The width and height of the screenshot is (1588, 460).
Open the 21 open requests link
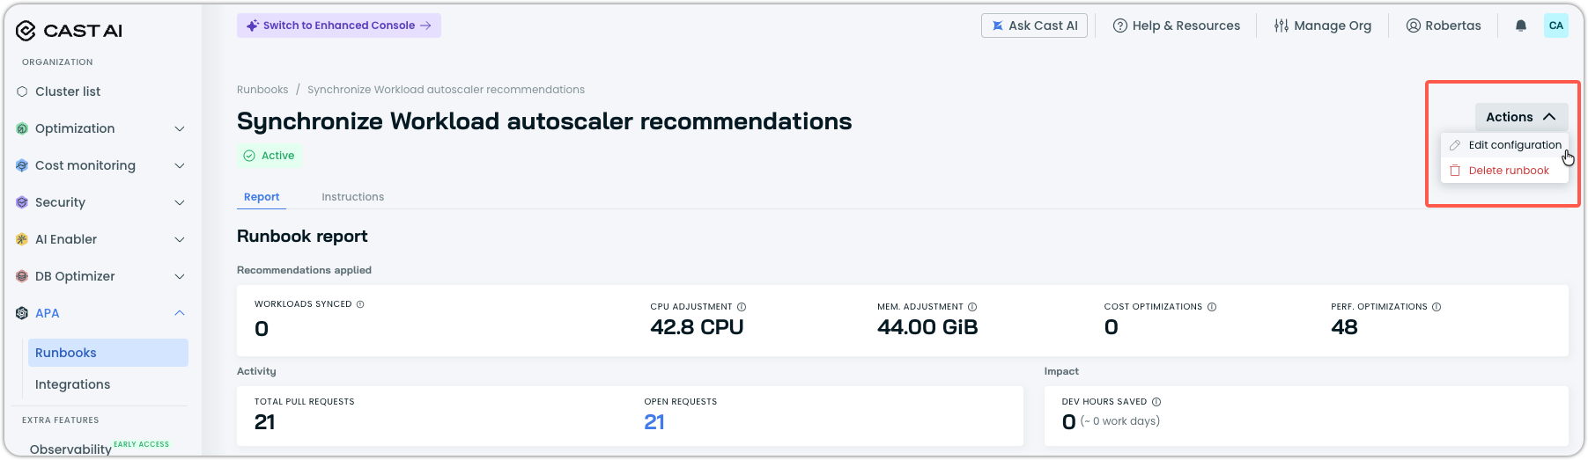[654, 422]
